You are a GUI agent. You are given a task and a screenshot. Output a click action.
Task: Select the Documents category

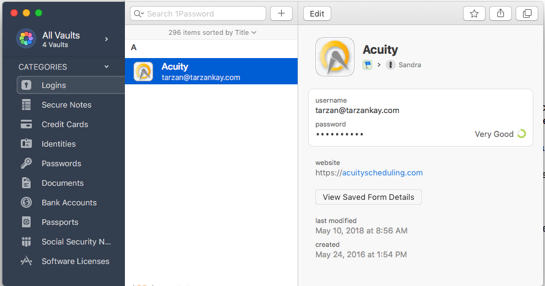point(62,183)
